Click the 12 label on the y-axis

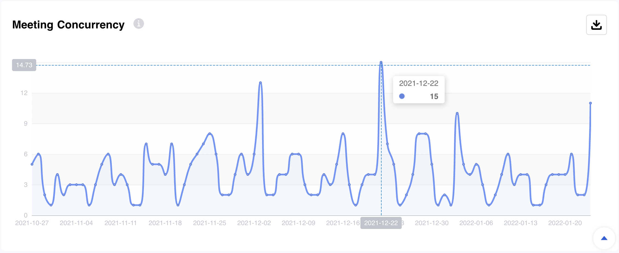[24, 93]
